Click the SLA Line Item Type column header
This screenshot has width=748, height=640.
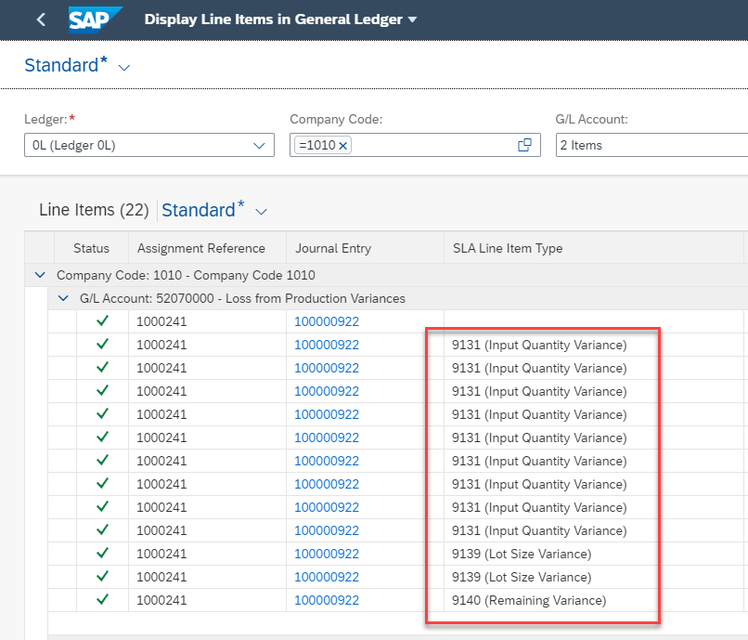[508, 248]
